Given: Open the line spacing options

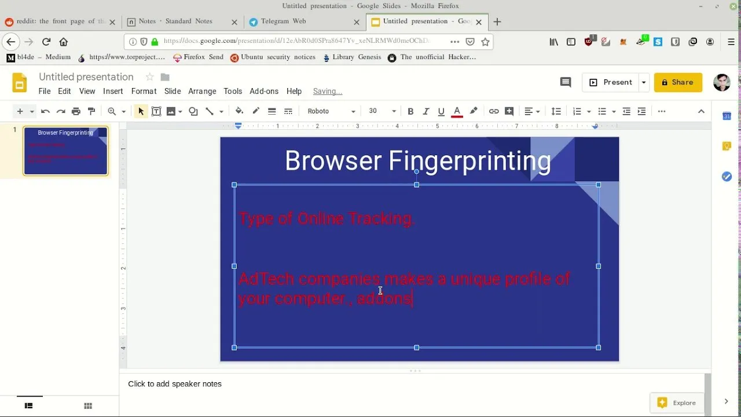Looking at the screenshot, I should point(556,111).
